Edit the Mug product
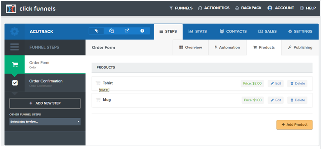The height and width of the screenshot is (149, 321). pyautogui.click(x=275, y=100)
